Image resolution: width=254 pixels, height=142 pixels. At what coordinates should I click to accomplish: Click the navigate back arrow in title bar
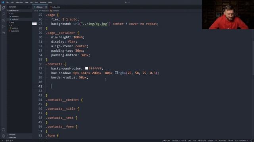pos(125,2)
